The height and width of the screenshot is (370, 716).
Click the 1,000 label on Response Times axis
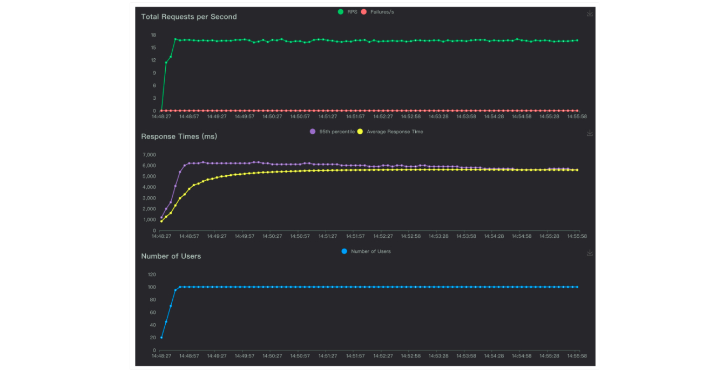[149, 220]
